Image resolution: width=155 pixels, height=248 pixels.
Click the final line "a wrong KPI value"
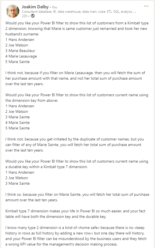(x=61, y=244)
